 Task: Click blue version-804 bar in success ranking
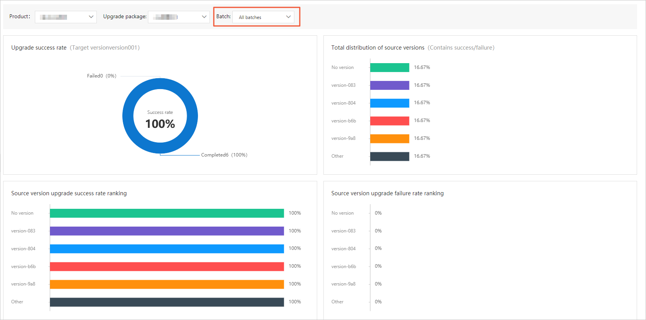[x=167, y=249]
